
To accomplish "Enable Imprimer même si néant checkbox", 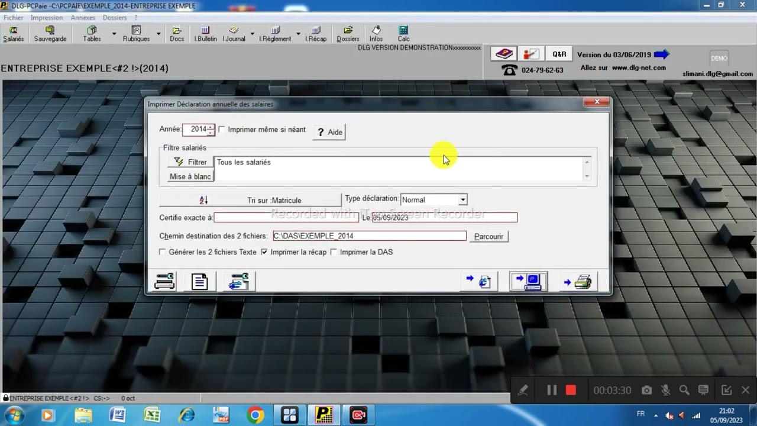I will tap(222, 129).
